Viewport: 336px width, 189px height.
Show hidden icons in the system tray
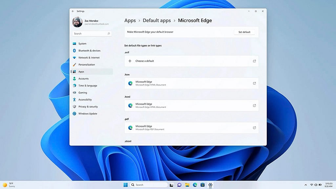coord(305,185)
